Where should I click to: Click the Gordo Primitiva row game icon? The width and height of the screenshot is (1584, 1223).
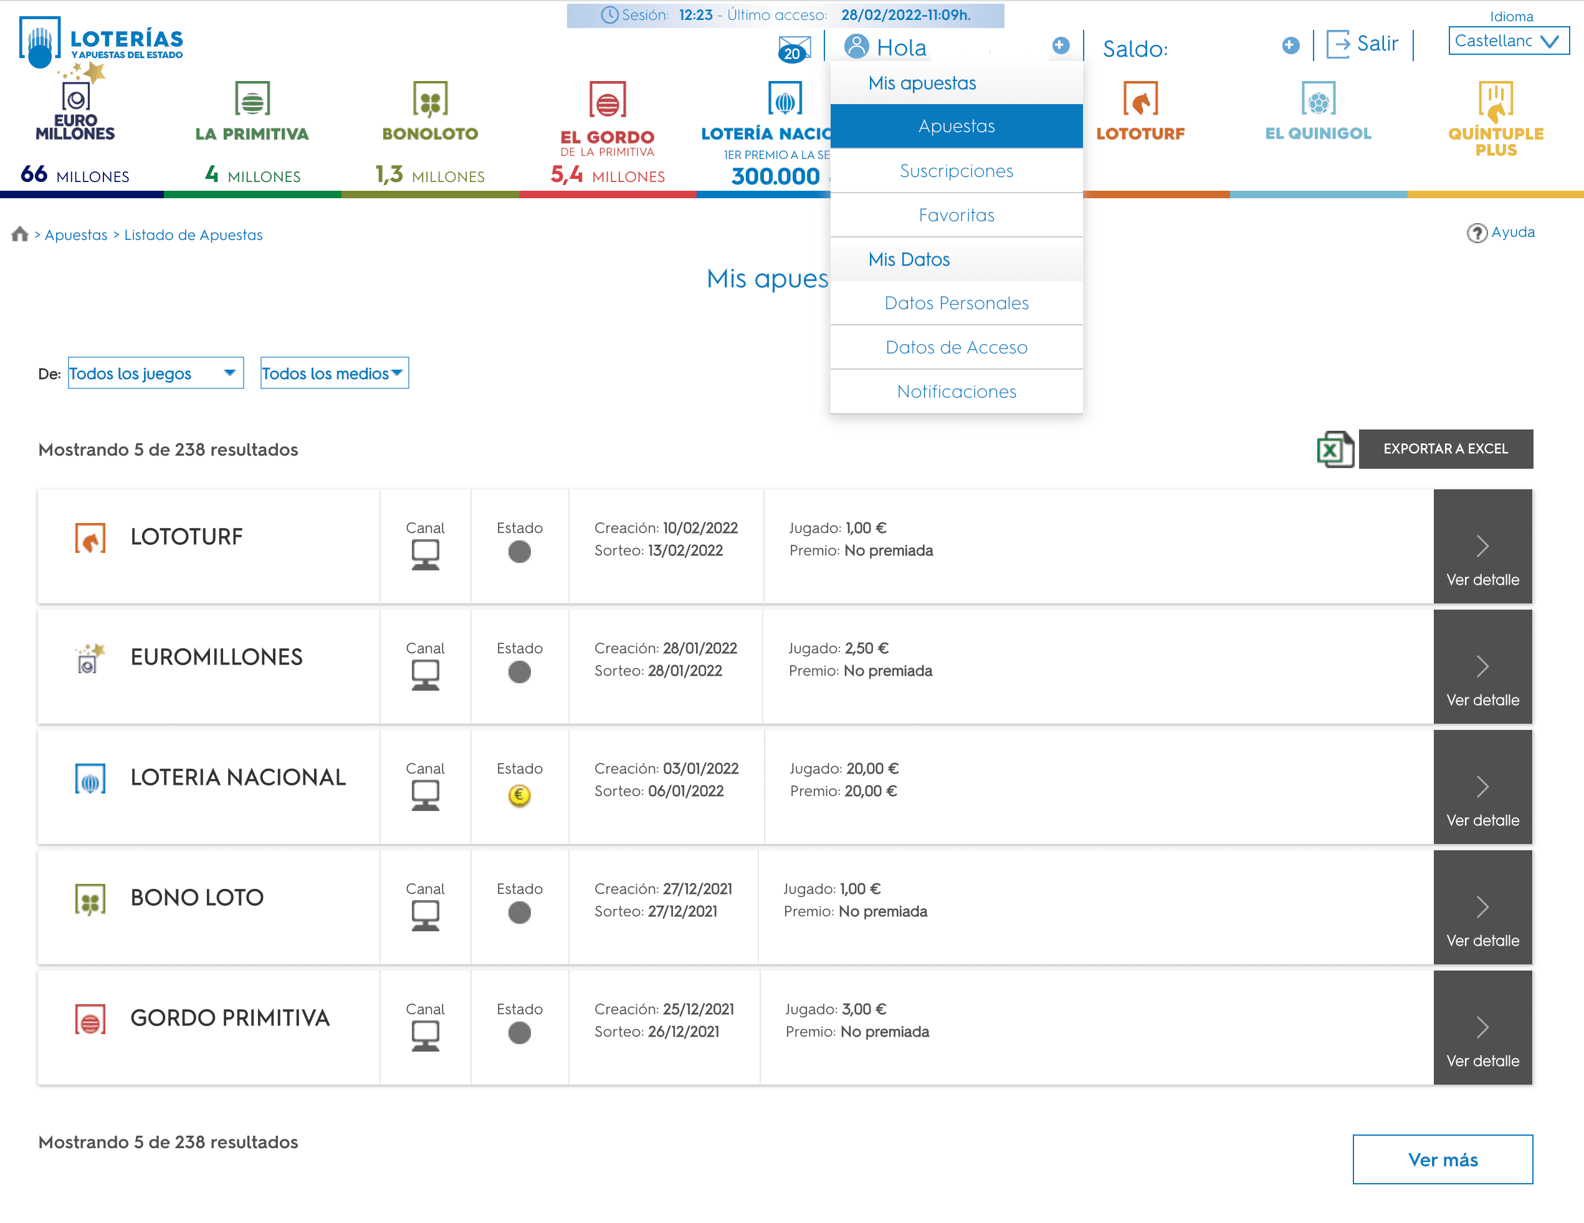[x=90, y=1019]
